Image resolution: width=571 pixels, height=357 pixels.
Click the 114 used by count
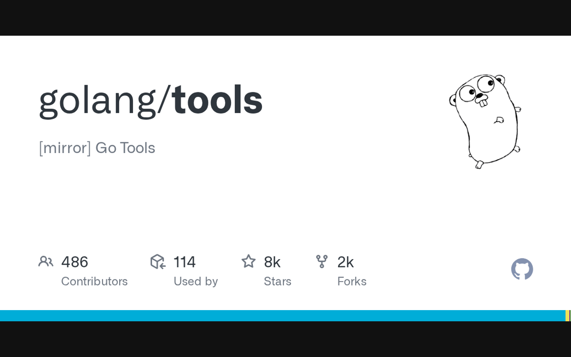[x=184, y=262]
